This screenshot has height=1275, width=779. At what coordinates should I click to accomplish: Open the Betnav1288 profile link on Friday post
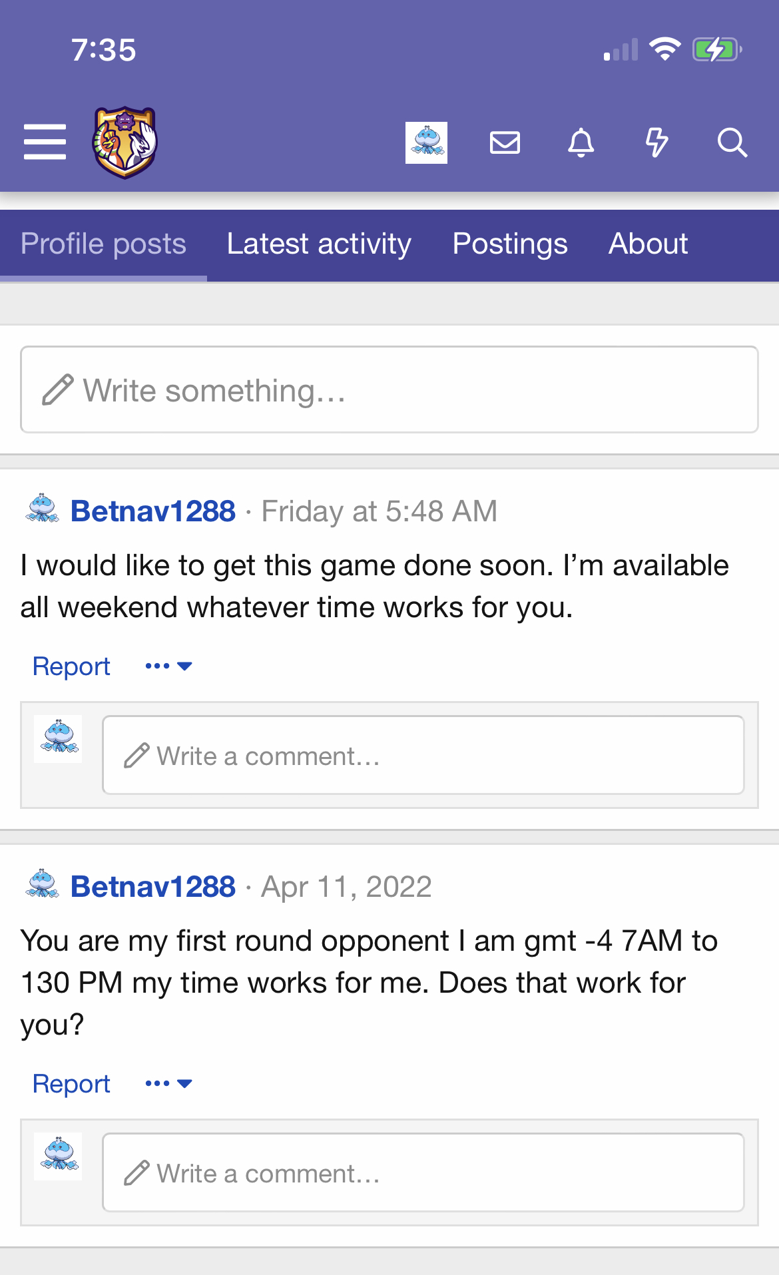(153, 511)
